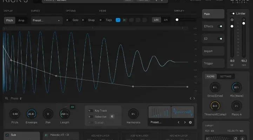Go to the next harmonics preset arrow
The width and height of the screenshot is (253, 140).
pyautogui.click(x=185, y=122)
